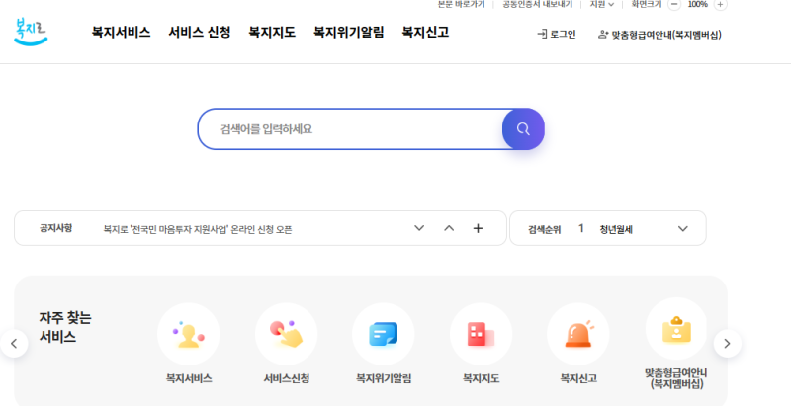The width and height of the screenshot is (791, 406).
Task: Open the 전국민 마음투자 지원사업 notice
Action: [198, 230]
